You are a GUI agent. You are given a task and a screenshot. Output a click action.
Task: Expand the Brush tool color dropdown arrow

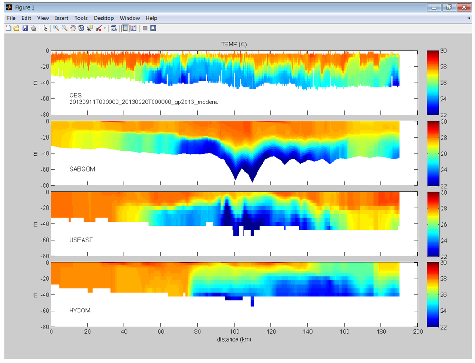tap(105, 28)
